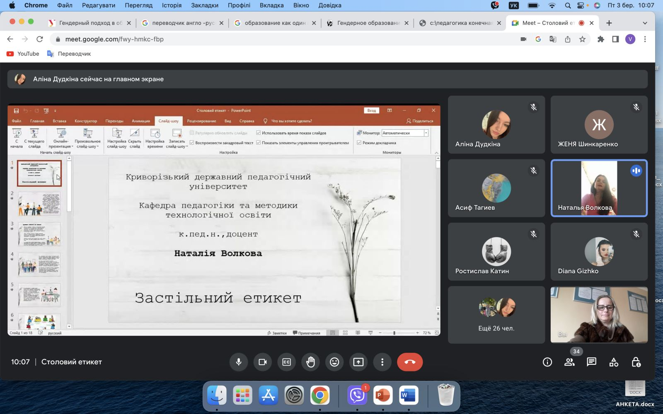Image resolution: width=663 pixels, height=414 pixels.
Task: Click the Google Translate icon in address bar
Action: [x=553, y=39]
